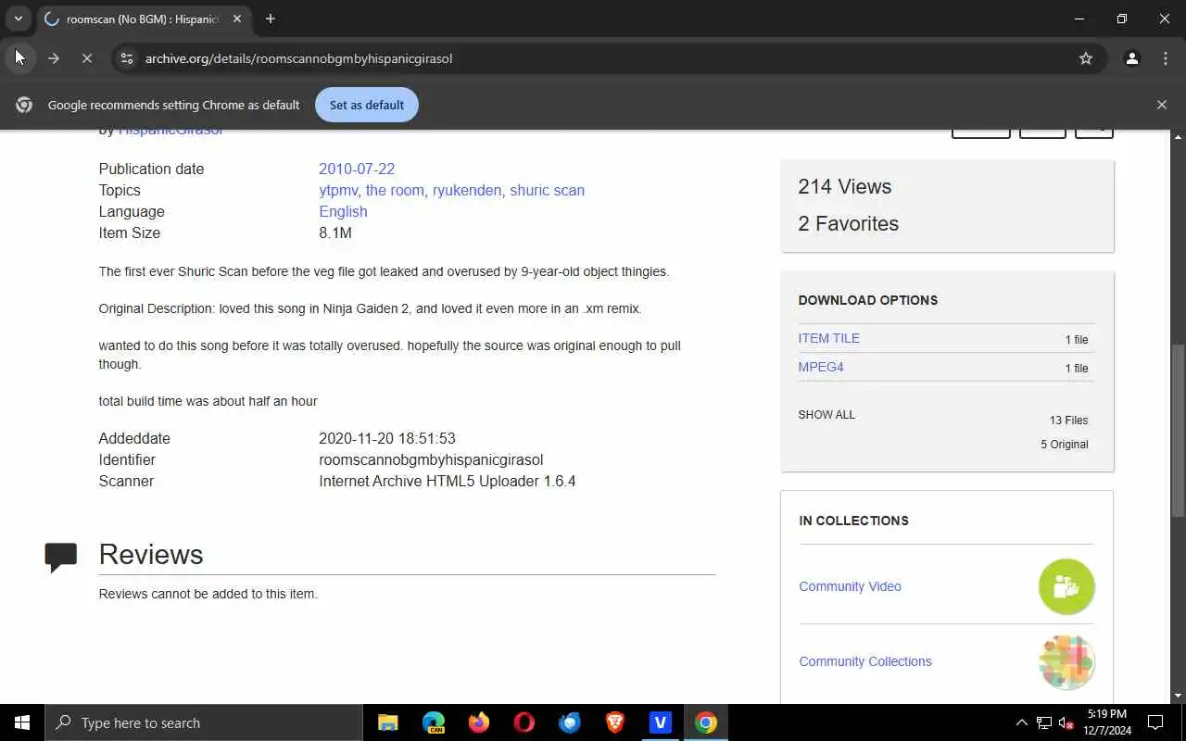Click the Set as default button
This screenshot has height=741, width=1186.
tap(367, 105)
